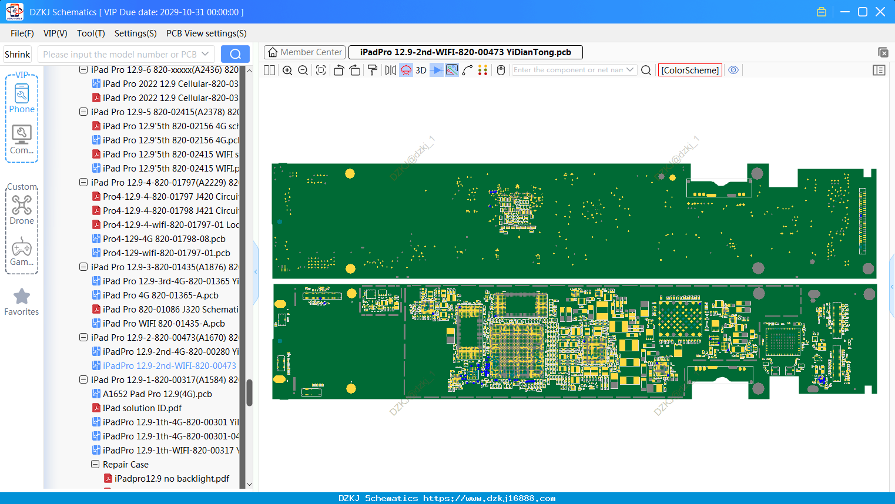Toggle the highlighted net routing tool
Viewport: 895px width, 504px height.
tap(452, 70)
